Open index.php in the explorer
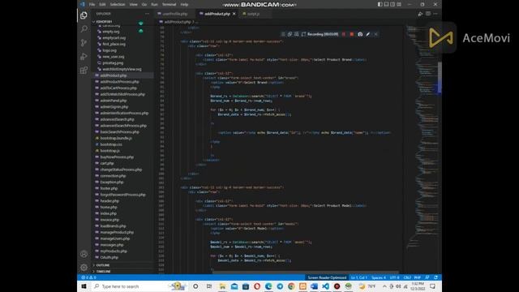This screenshot has width=519, height=292. (x=108, y=213)
